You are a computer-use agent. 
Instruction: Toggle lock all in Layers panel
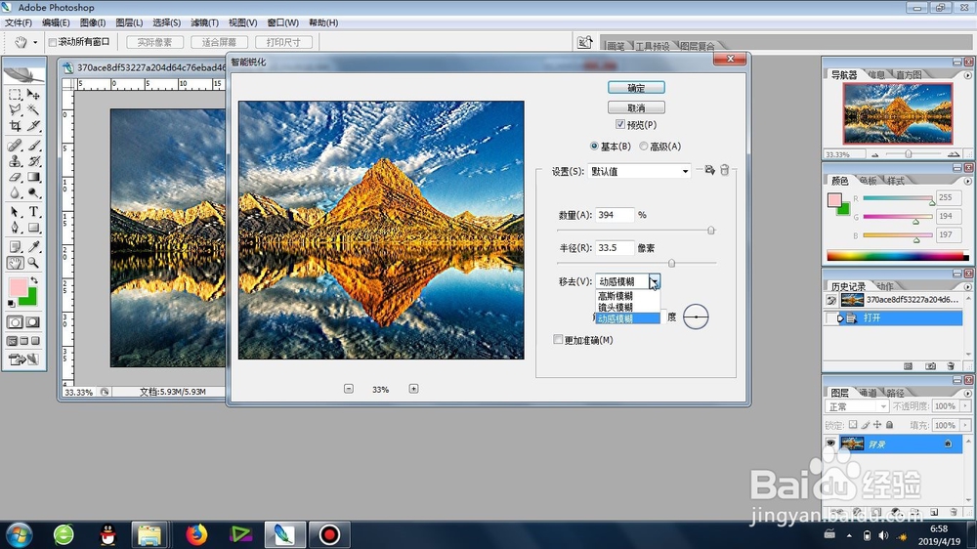[x=890, y=425]
